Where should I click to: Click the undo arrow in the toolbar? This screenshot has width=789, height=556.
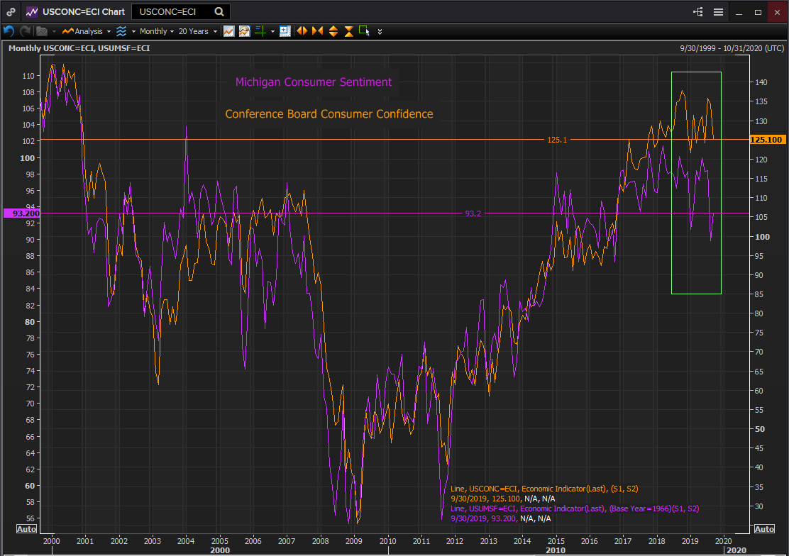(9, 31)
